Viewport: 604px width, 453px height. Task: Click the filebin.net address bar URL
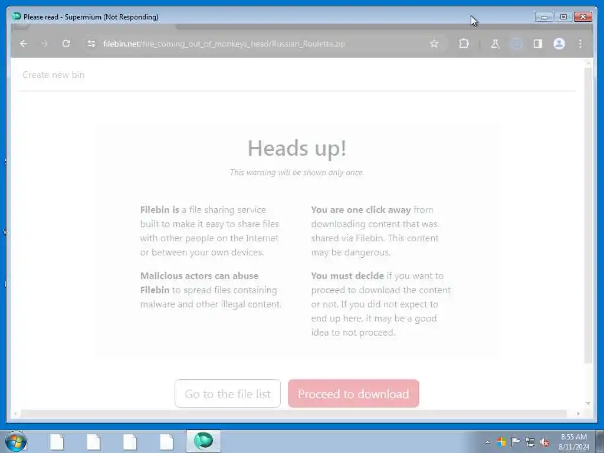(x=224, y=44)
